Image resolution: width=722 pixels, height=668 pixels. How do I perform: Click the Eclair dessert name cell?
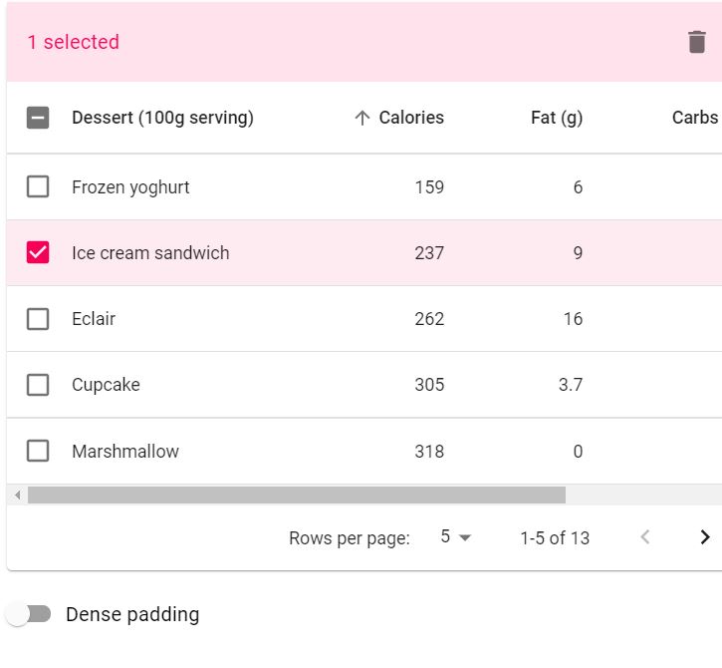click(94, 319)
